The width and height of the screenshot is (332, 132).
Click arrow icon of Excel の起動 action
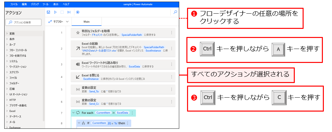click(x=78, y=49)
